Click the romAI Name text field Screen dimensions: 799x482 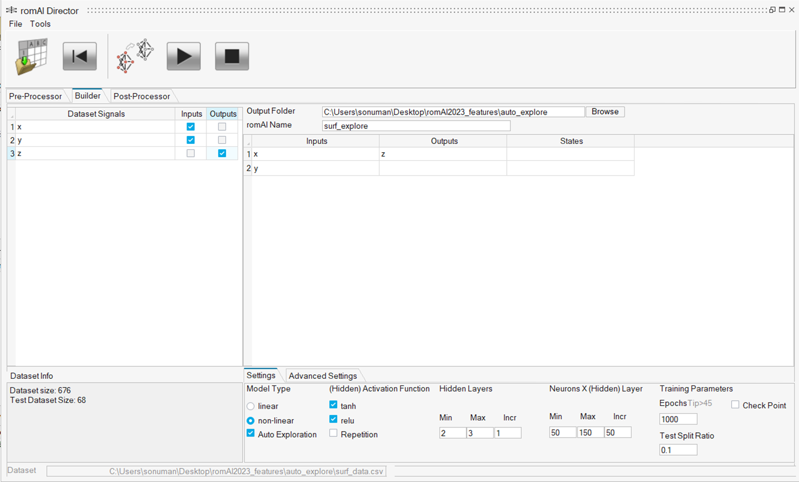click(x=416, y=126)
